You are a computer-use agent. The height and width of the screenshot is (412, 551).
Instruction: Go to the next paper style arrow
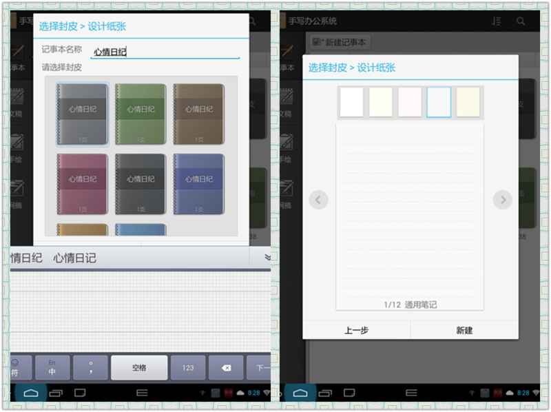point(503,200)
